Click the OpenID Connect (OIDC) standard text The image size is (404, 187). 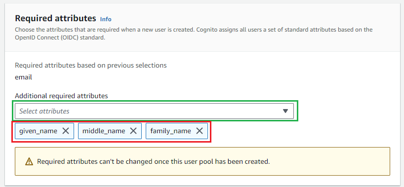coord(60,37)
